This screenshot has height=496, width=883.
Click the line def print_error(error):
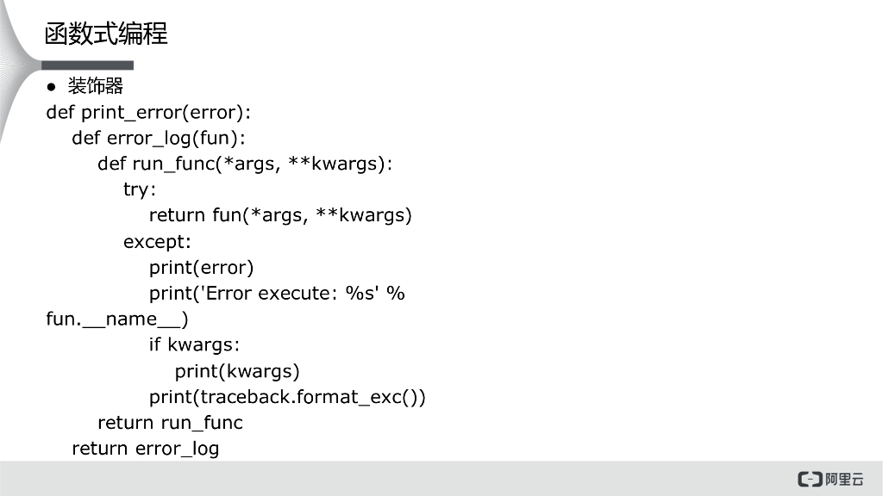point(148,112)
